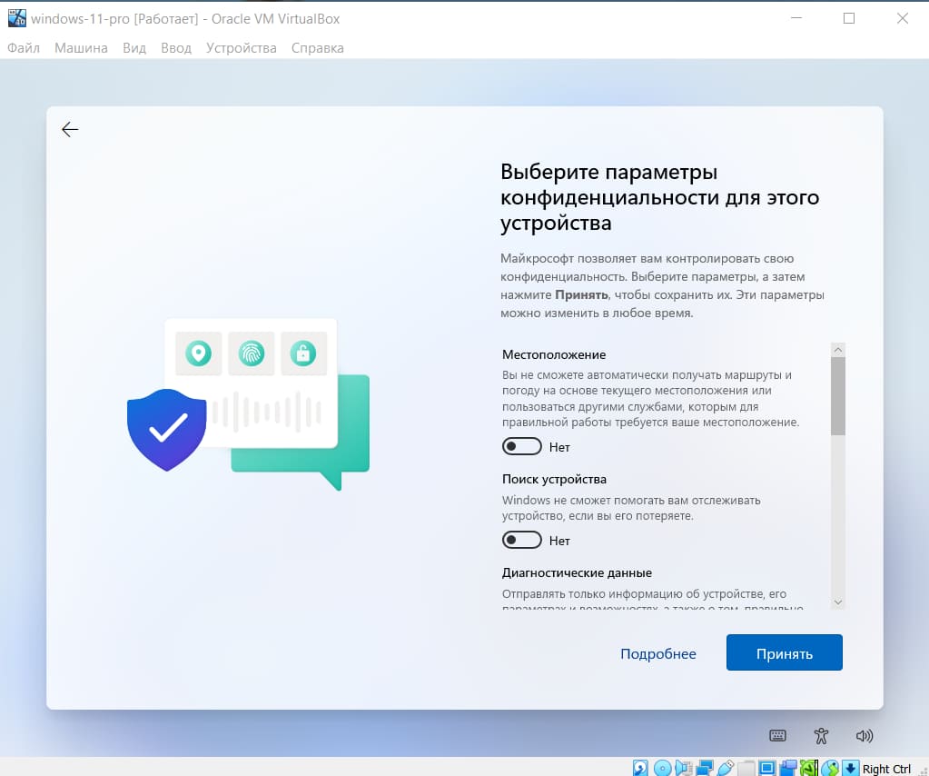Open the Вид menu
Viewport: 929px width, 776px height.
pyautogui.click(x=134, y=48)
